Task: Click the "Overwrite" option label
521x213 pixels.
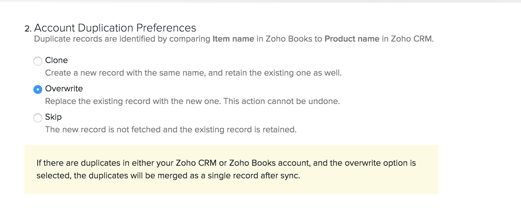Action: 64,89
